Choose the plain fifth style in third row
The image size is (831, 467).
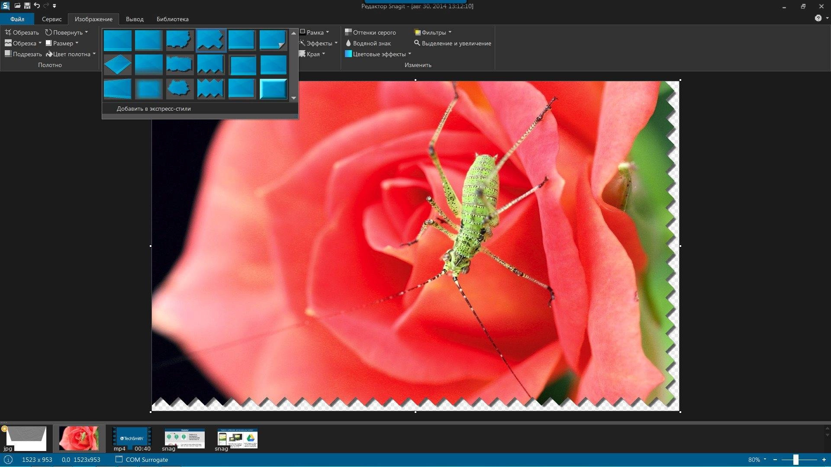(242, 89)
